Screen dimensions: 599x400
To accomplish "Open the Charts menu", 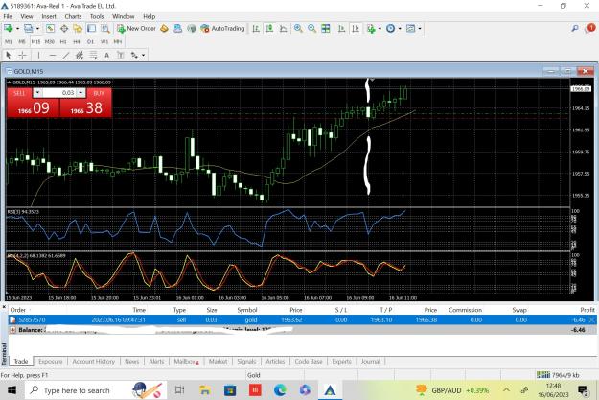I will pos(73,16).
